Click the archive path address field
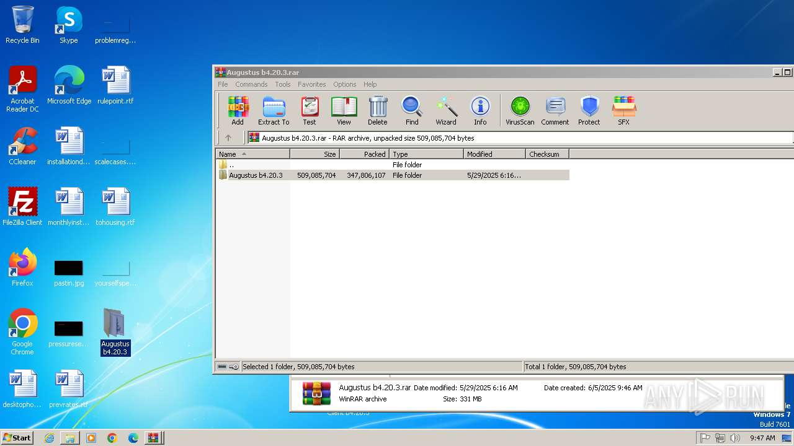The height and width of the screenshot is (446, 794). click(x=520, y=138)
